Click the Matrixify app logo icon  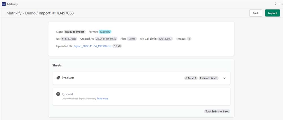pyautogui.click(x=4, y=4)
